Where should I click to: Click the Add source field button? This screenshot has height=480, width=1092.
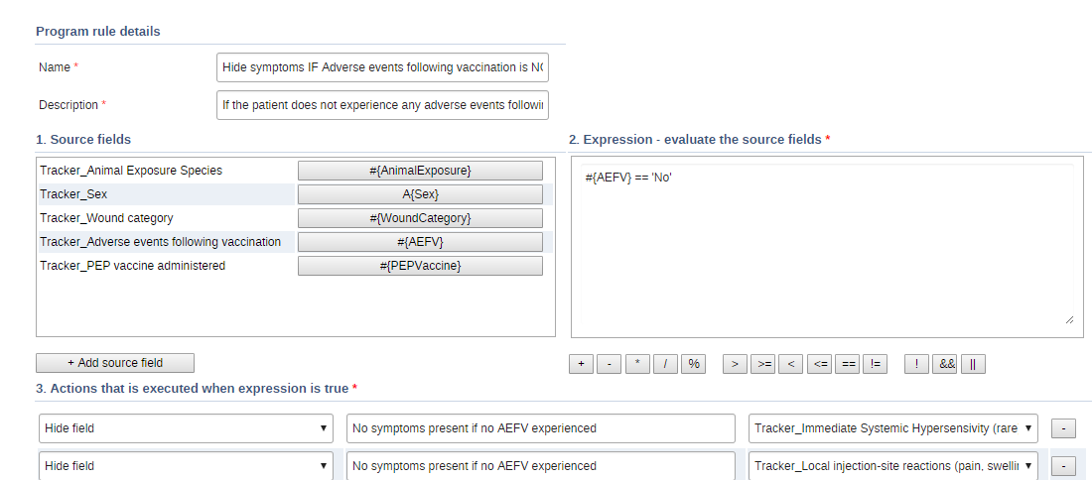click(115, 363)
